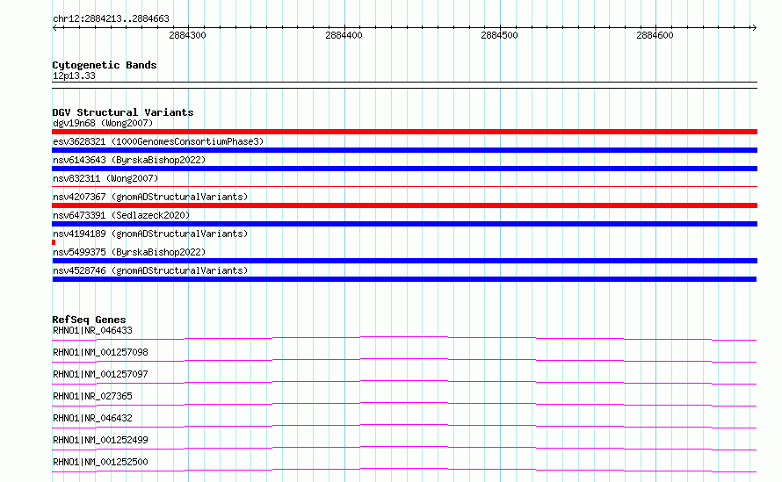782x482 pixels.
Task: Select the blue nsv5499375 variant bar
Action: coord(404,261)
